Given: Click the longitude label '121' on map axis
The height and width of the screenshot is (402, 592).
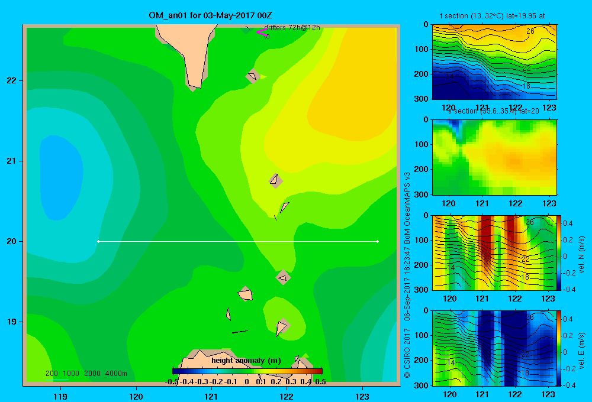Looking at the screenshot, I should tap(211, 396).
